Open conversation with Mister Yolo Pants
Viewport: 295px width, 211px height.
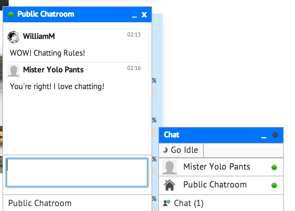(221, 167)
